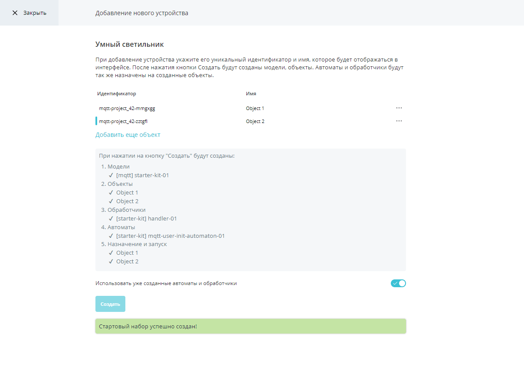Toggle the use existing automata switch

[398, 283]
